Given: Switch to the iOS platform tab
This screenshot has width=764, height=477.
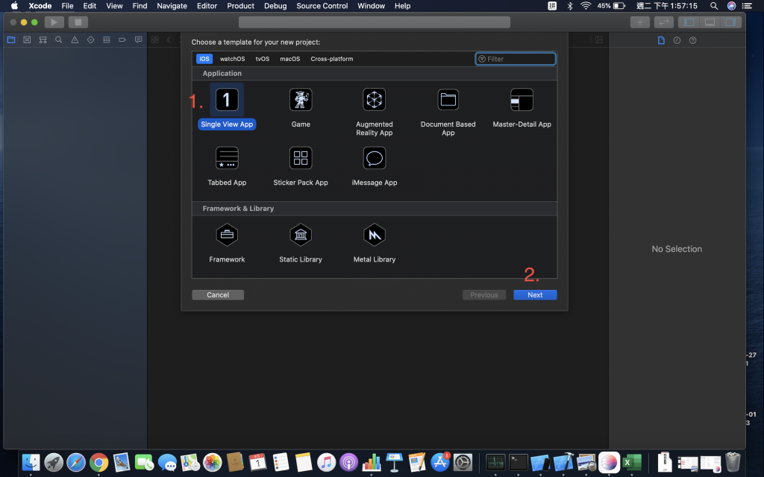Looking at the screenshot, I should coord(204,59).
